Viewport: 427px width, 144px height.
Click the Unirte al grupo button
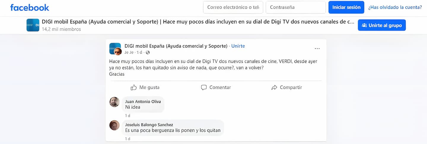click(382, 25)
